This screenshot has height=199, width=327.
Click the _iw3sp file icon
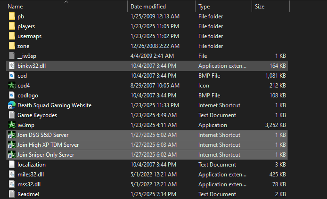click(x=12, y=56)
